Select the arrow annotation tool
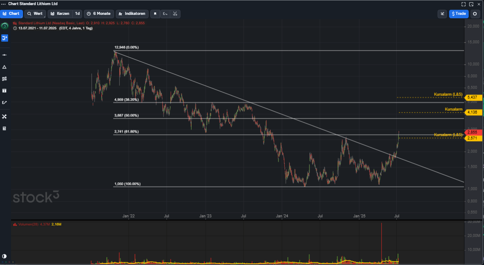484x265 pixels. pyautogui.click(x=4, y=103)
